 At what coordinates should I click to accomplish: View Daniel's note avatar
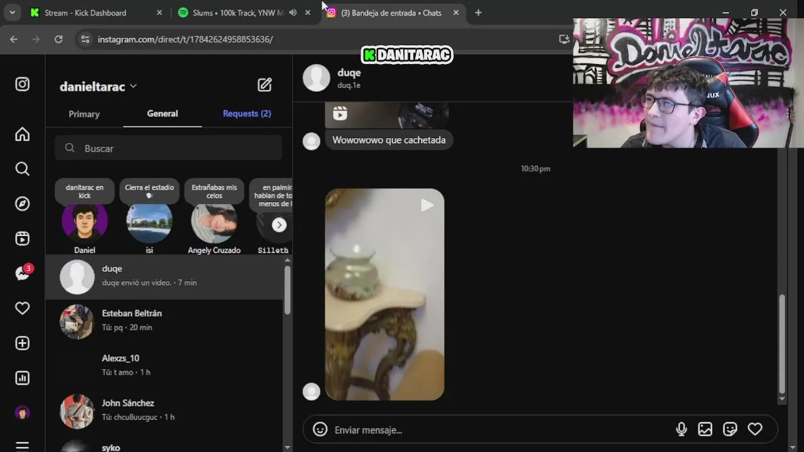[x=85, y=221]
